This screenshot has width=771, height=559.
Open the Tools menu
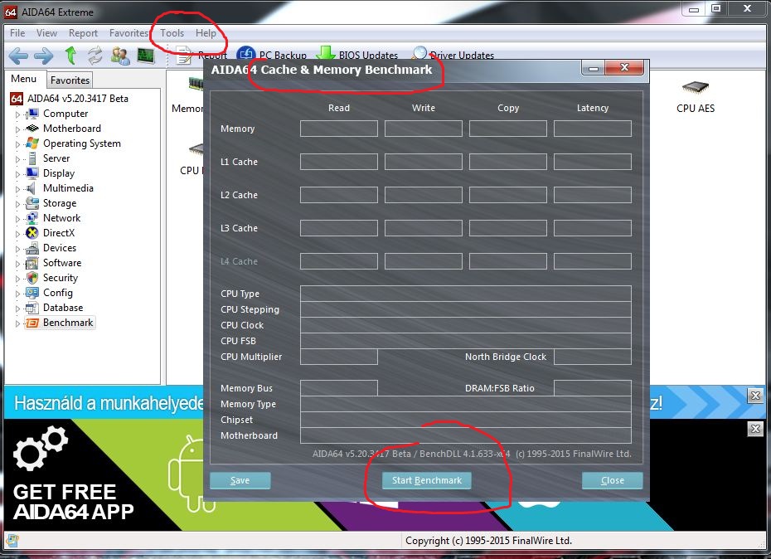click(x=172, y=33)
